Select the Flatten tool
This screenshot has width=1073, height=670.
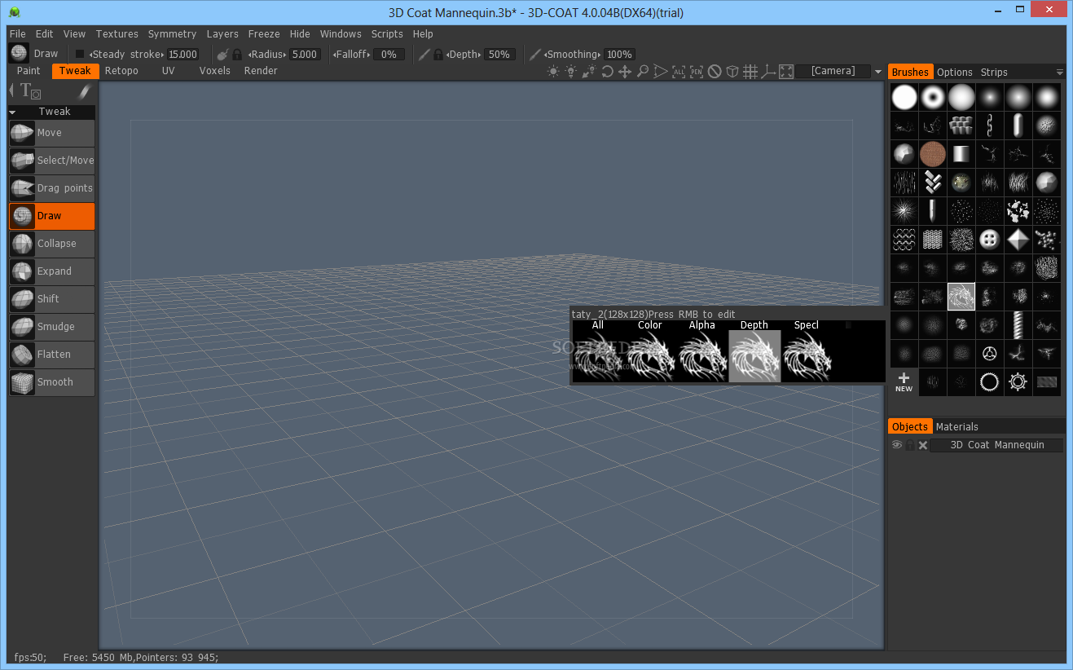pos(51,355)
